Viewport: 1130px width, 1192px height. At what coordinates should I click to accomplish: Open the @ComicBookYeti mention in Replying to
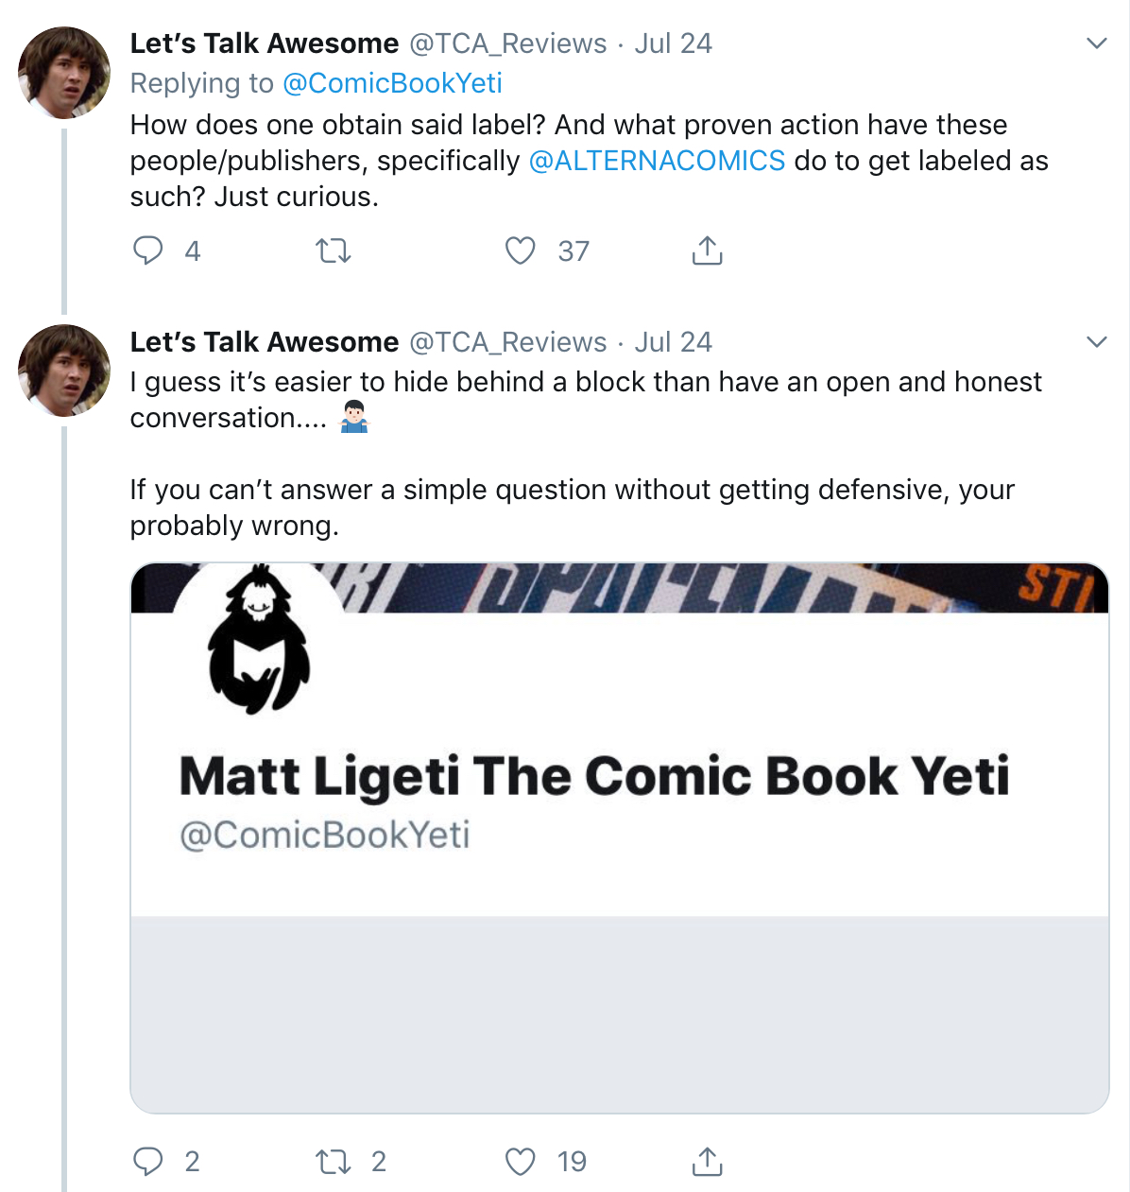(392, 83)
